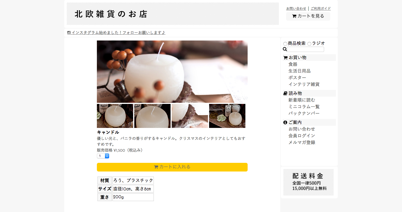This screenshot has height=212, width=402.
Task: Open the 会員ログイン page
Action: tap(302, 136)
